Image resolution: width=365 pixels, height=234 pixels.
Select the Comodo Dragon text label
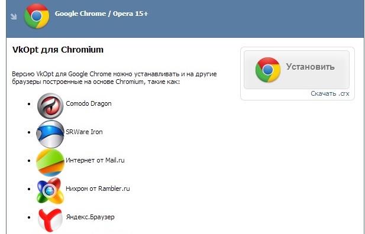89,103
